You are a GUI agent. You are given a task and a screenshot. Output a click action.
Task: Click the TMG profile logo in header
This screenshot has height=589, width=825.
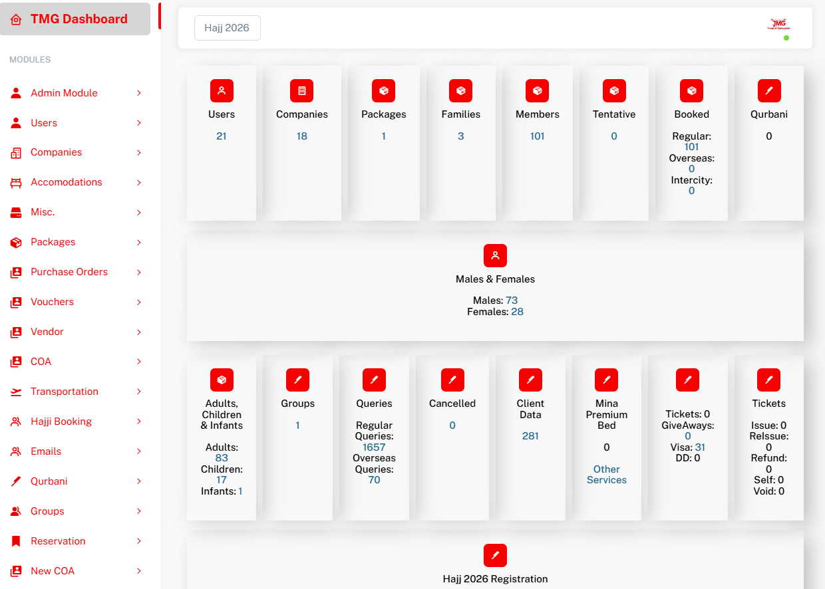pyautogui.click(x=778, y=25)
